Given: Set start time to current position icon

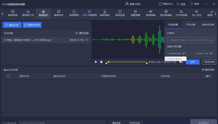Looking at the screenshot, I should [184, 53].
